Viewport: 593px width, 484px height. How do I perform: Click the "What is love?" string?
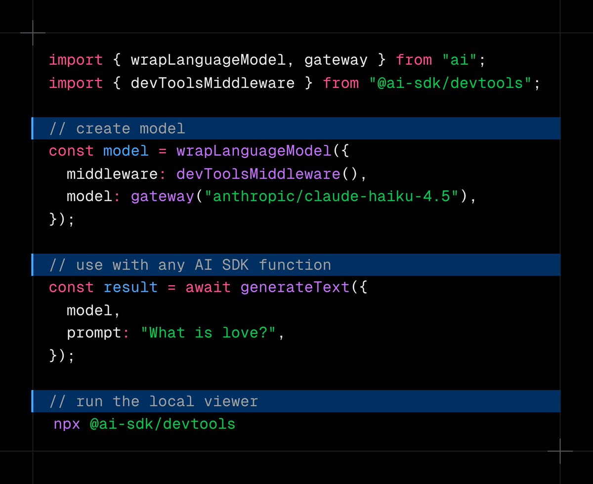pos(208,333)
